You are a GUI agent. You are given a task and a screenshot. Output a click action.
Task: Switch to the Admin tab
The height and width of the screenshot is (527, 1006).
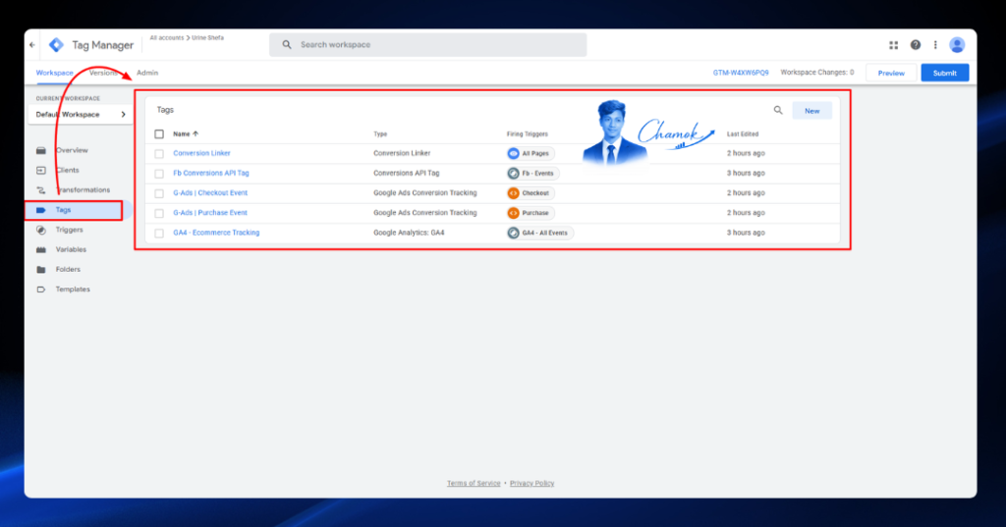[147, 73]
